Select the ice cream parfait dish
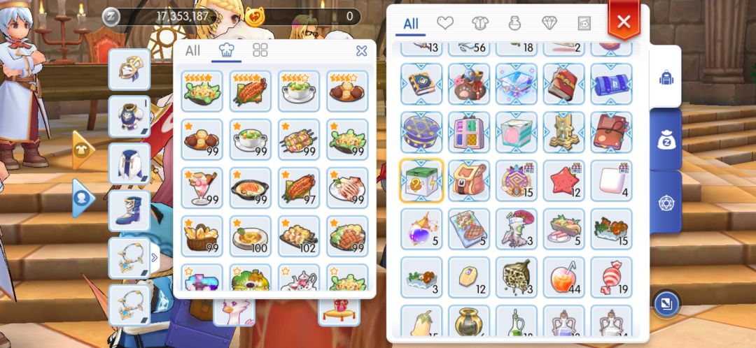The width and height of the screenshot is (756, 348). 202,188
